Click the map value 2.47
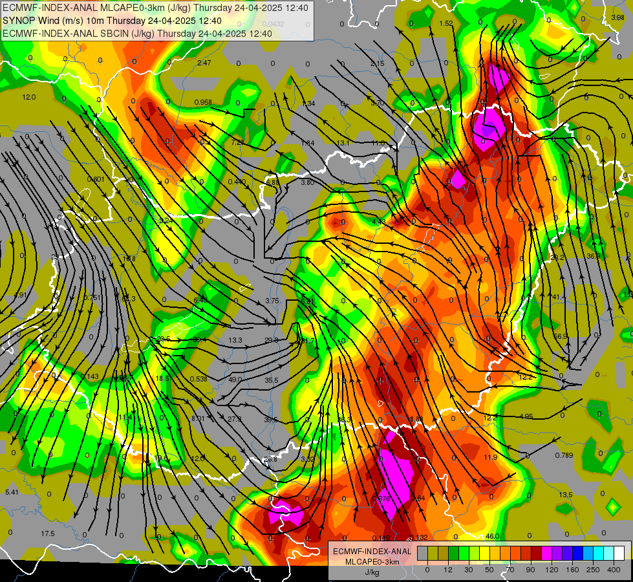 tap(204, 63)
